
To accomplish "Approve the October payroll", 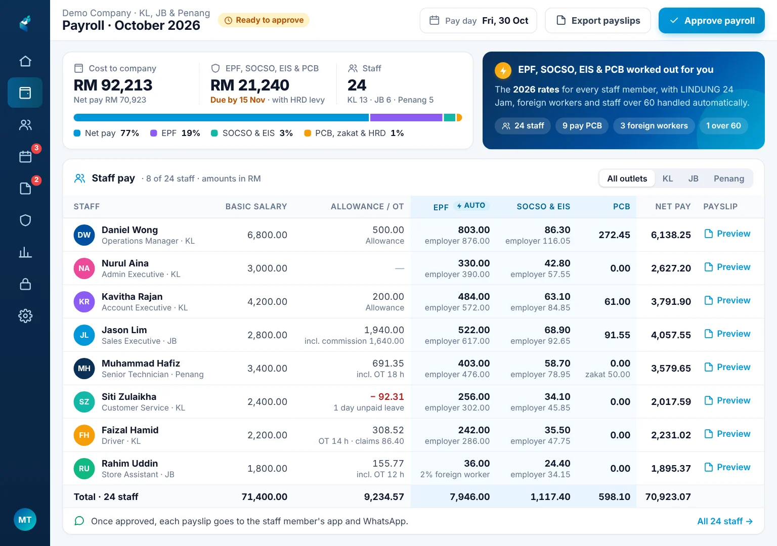I will tap(711, 21).
